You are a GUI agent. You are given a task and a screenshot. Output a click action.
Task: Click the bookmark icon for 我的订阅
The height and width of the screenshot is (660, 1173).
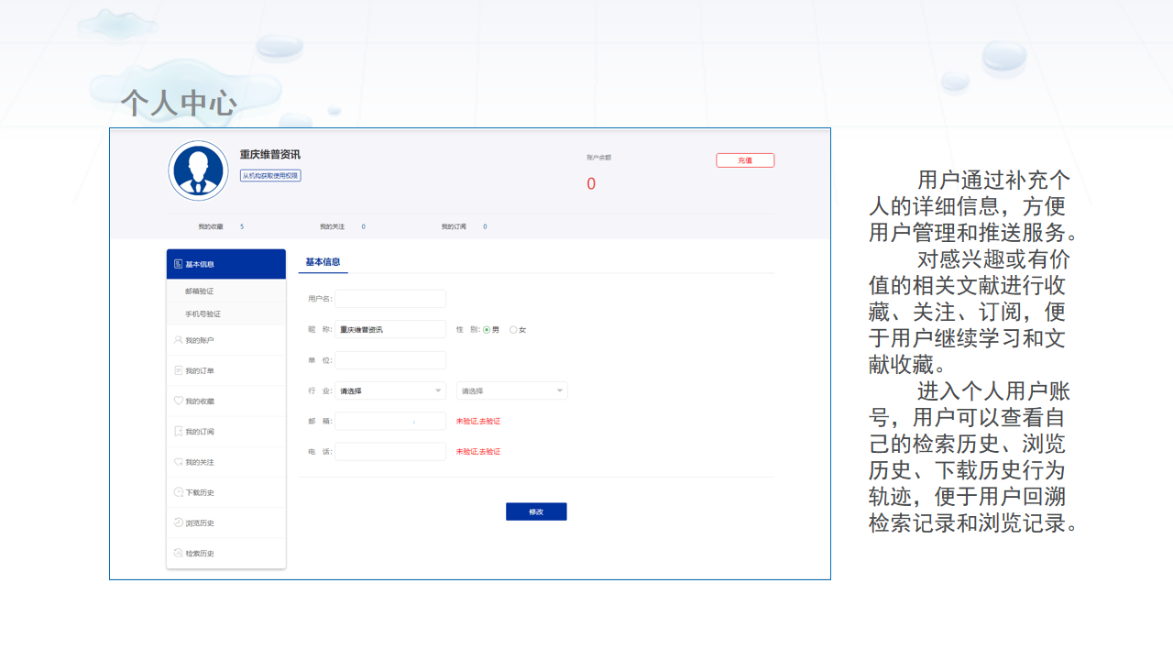178,431
